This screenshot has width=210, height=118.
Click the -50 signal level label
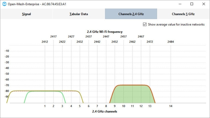pos(7,74)
